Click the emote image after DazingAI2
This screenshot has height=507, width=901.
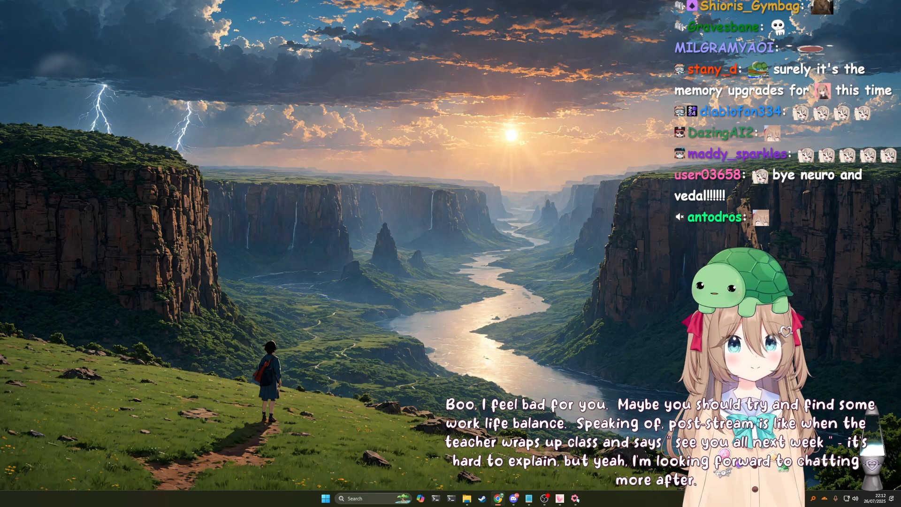tap(772, 133)
